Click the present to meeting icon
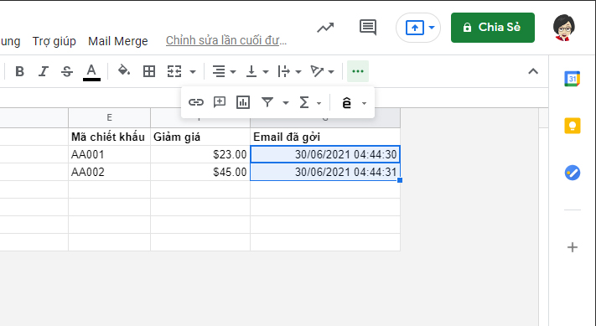The width and height of the screenshot is (596, 326). (414, 28)
